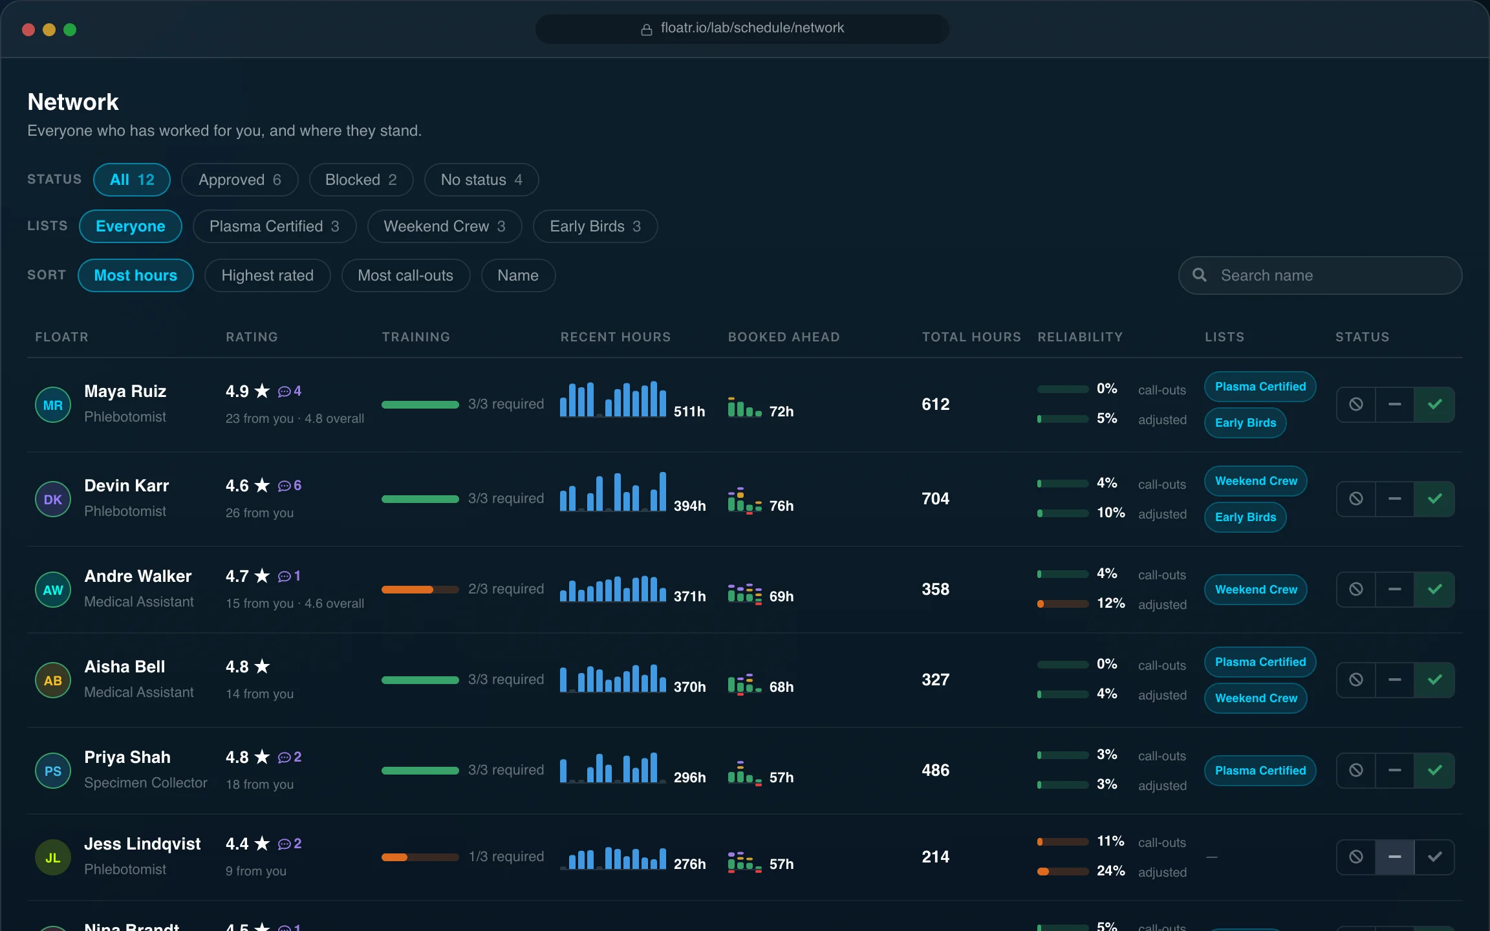Click Devin Karr's booked ahead chart
Screen dimensions: 1490x931
click(x=745, y=500)
